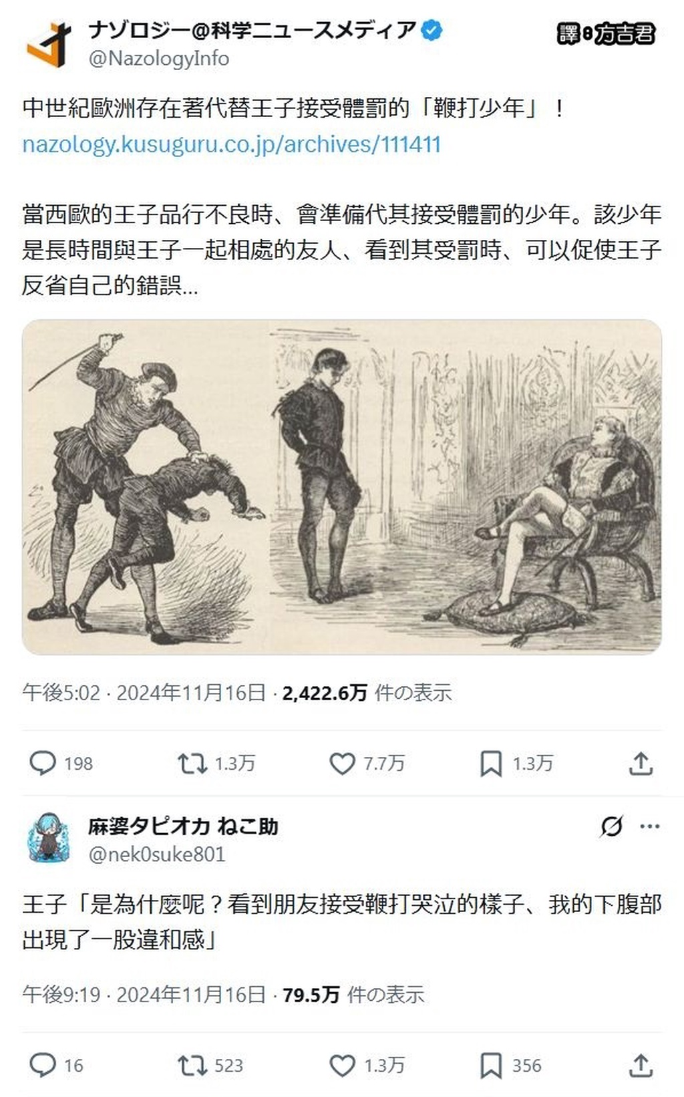684x1097 pixels.
Task: Share the nek0suke801 reply
Action: pyautogui.click(x=641, y=1065)
